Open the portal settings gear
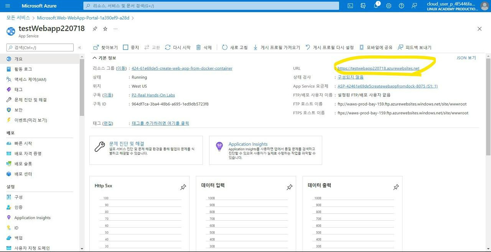The image size is (491, 252). pyautogui.click(x=388, y=6)
